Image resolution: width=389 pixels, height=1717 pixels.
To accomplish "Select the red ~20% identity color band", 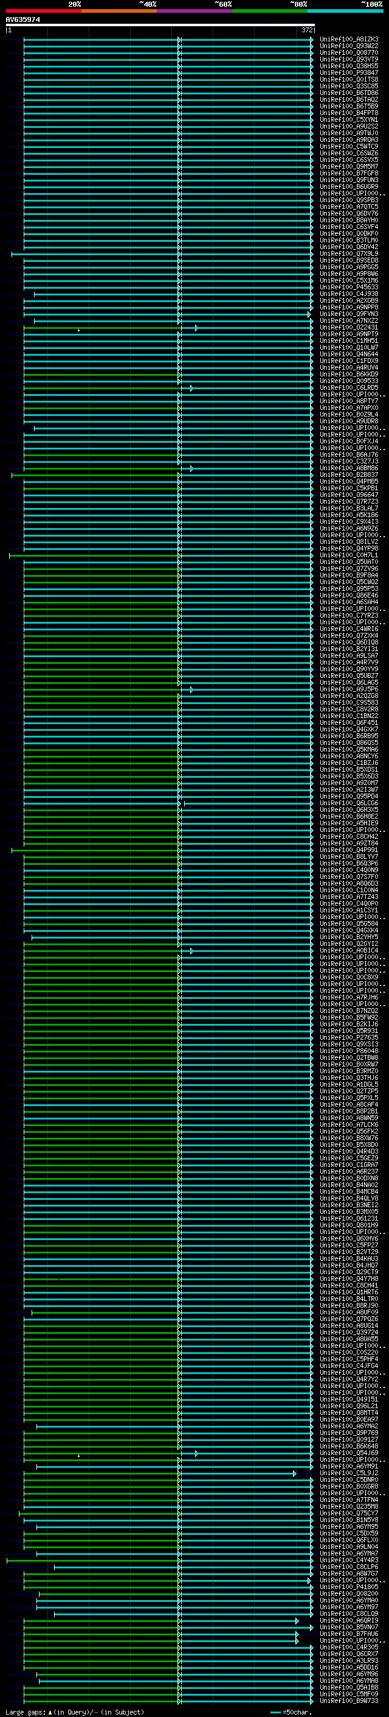I will pos(43,11).
